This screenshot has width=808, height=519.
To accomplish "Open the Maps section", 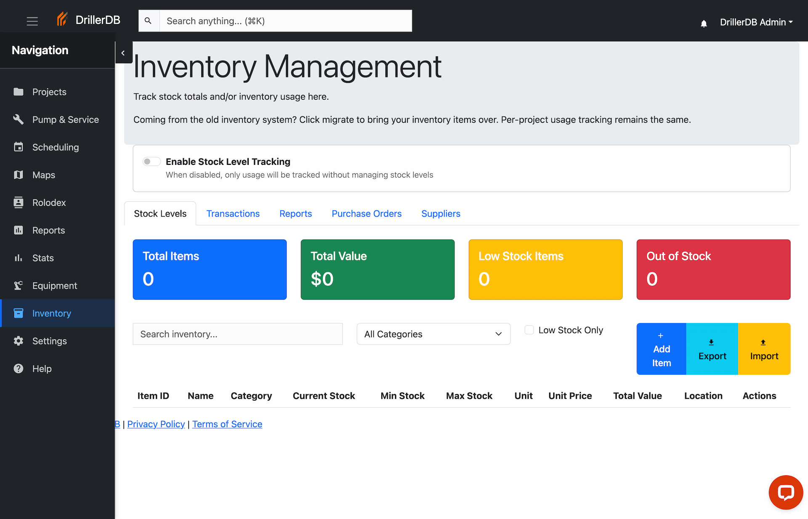I will [x=44, y=175].
